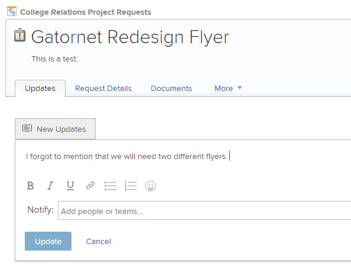Click the project icon next to College Relations
Image resolution: width=351 pixels, height=276 pixels.
pyautogui.click(x=12, y=11)
